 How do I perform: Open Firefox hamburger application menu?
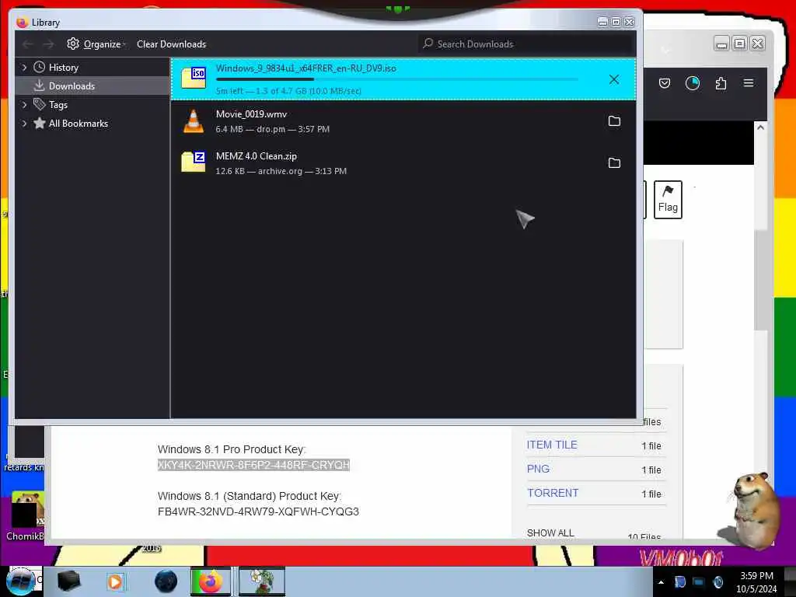(x=749, y=82)
